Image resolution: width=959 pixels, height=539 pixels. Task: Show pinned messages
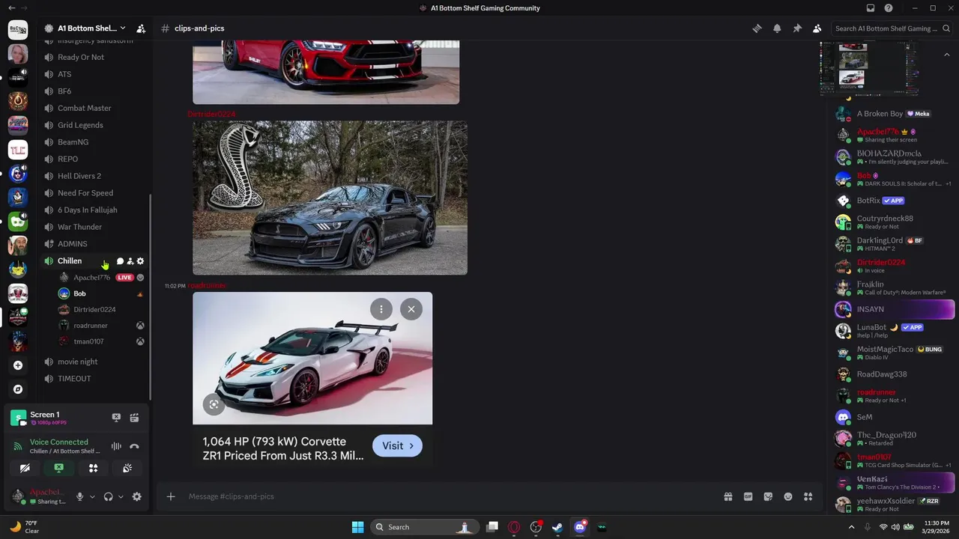click(797, 28)
